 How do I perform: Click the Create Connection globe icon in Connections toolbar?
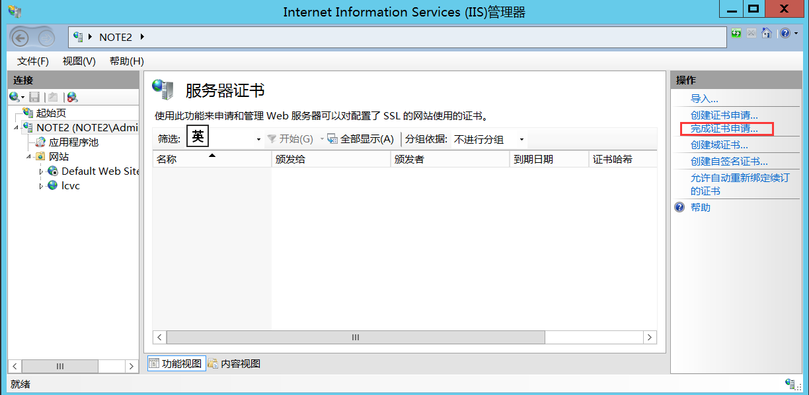[15, 98]
